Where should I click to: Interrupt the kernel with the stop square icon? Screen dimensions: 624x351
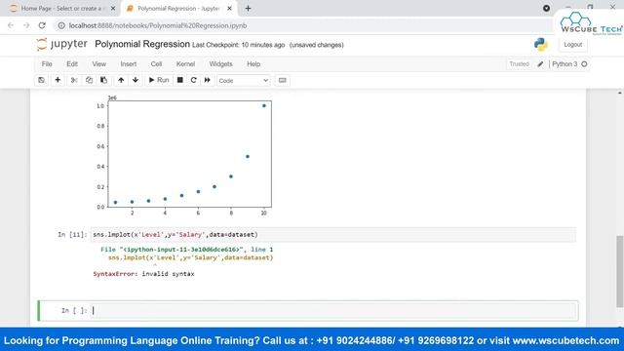179,80
